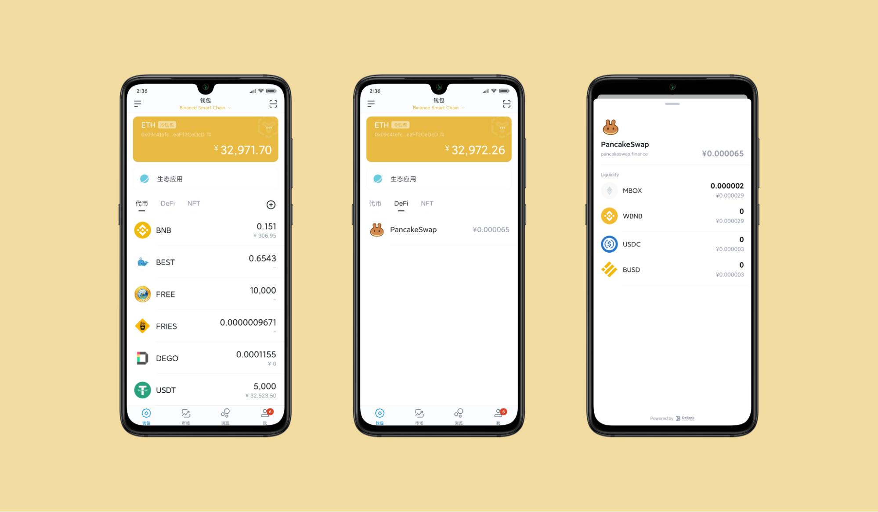Select the USDT token icon
878x512 pixels.
click(x=141, y=388)
